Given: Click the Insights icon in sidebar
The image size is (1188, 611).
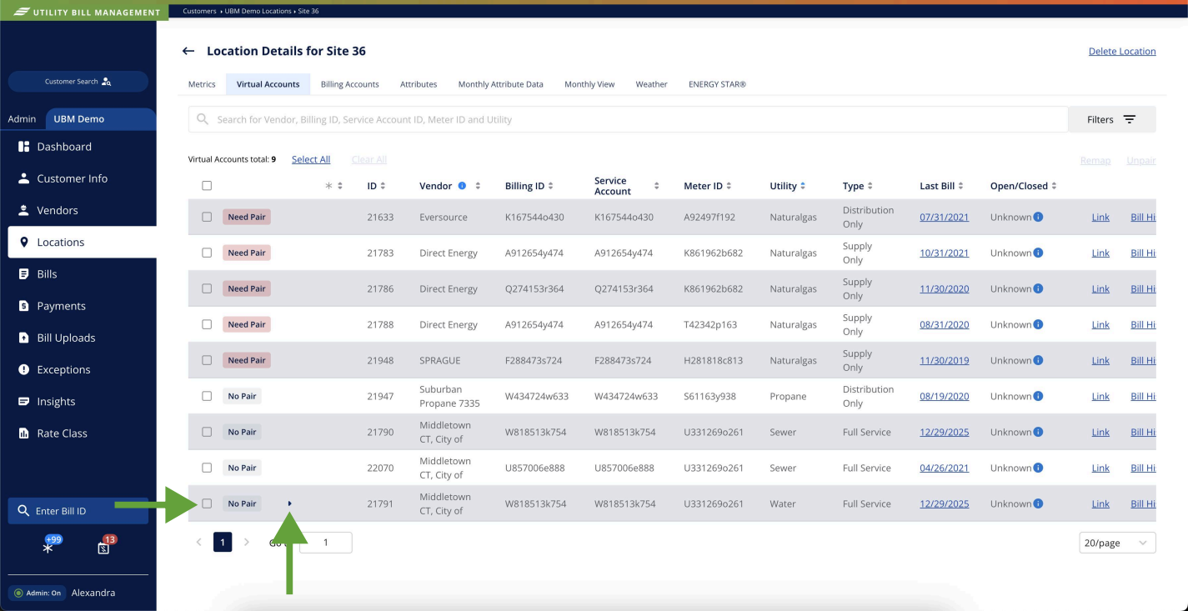Looking at the screenshot, I should click(23, 402).
